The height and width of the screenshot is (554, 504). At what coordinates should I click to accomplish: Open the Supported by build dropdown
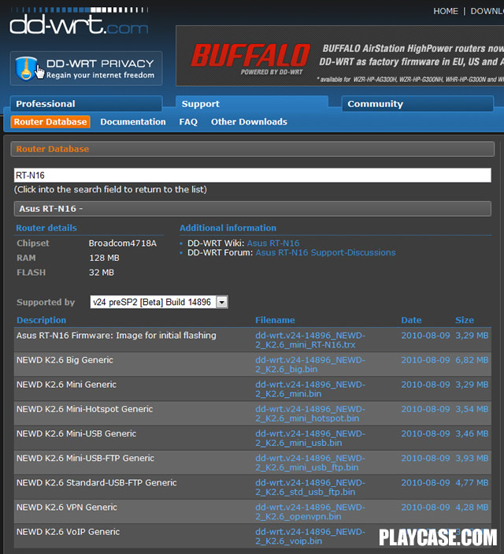(x=159, y=302)
